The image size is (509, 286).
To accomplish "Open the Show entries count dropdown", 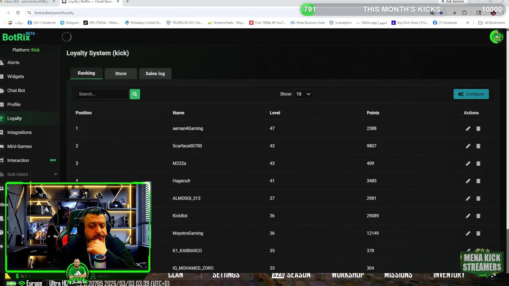I will point(303,94).
